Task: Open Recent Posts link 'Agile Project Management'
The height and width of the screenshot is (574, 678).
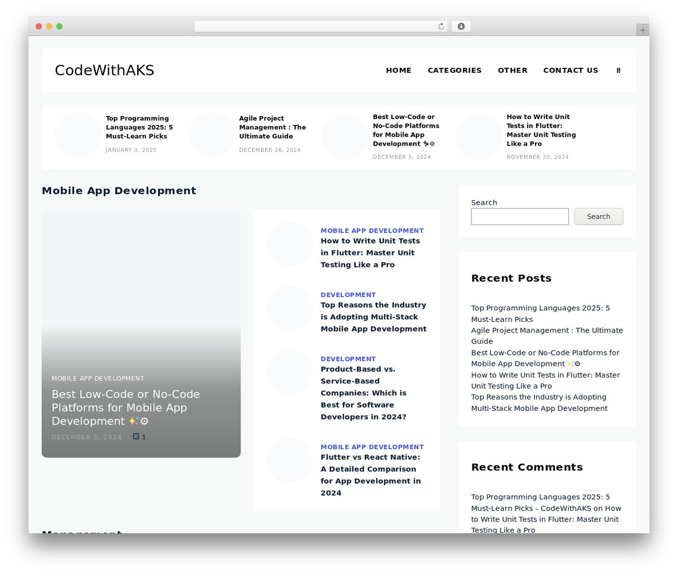Action: [x=547, y=336]
